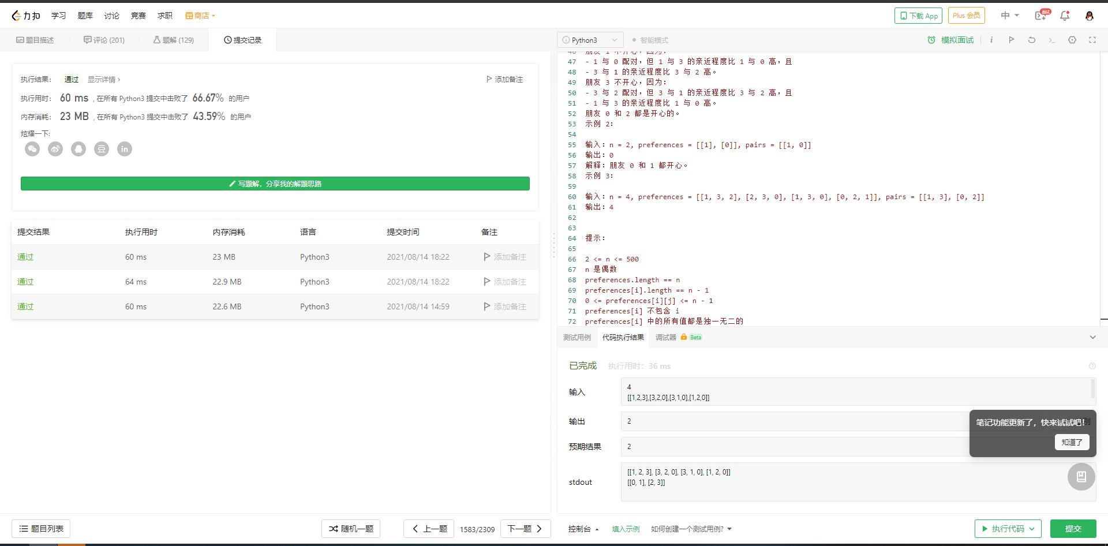This screenshot has height=546, width=1108.
Task: Click the green 提交 submit button
Action: point(1073,529)
